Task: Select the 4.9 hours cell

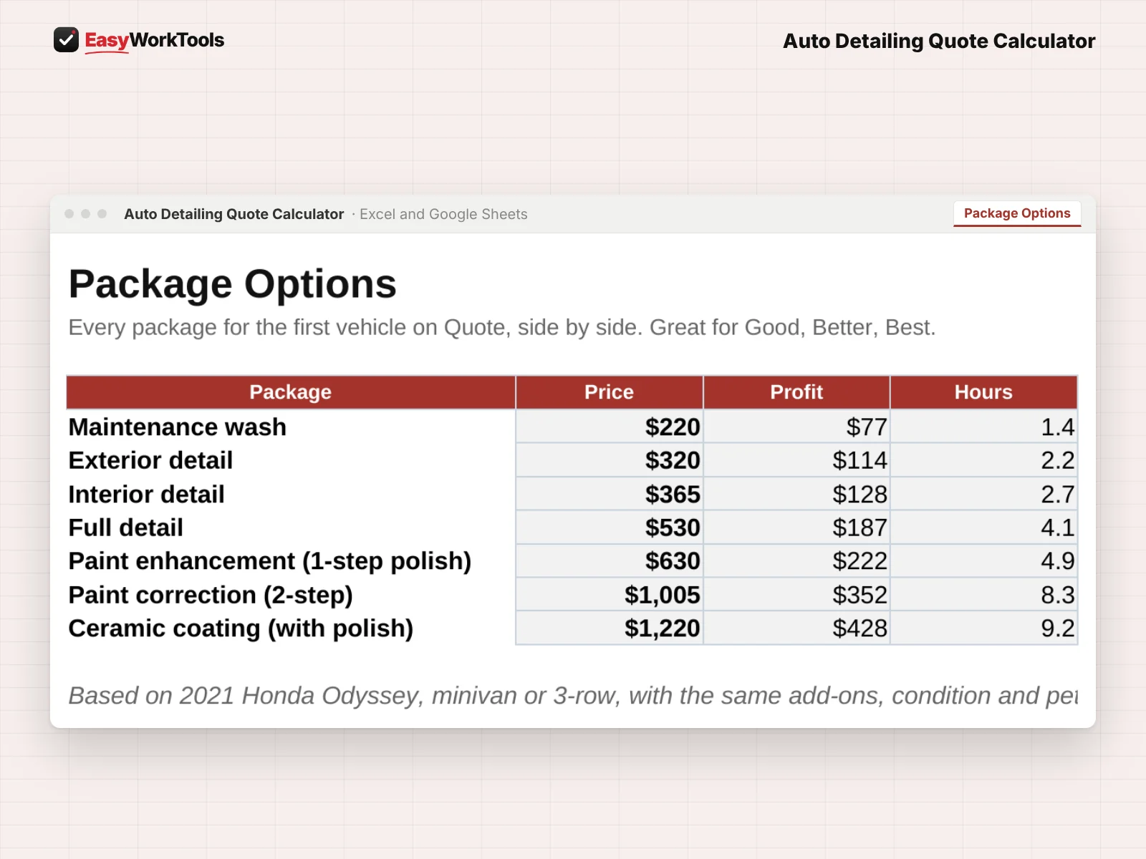Action: [984, 561]
